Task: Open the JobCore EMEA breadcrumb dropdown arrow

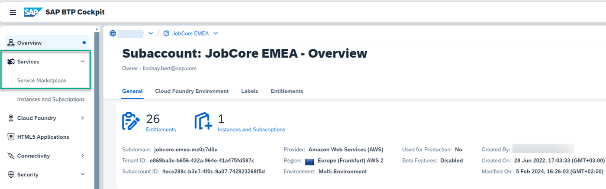Action: point(216,33)
